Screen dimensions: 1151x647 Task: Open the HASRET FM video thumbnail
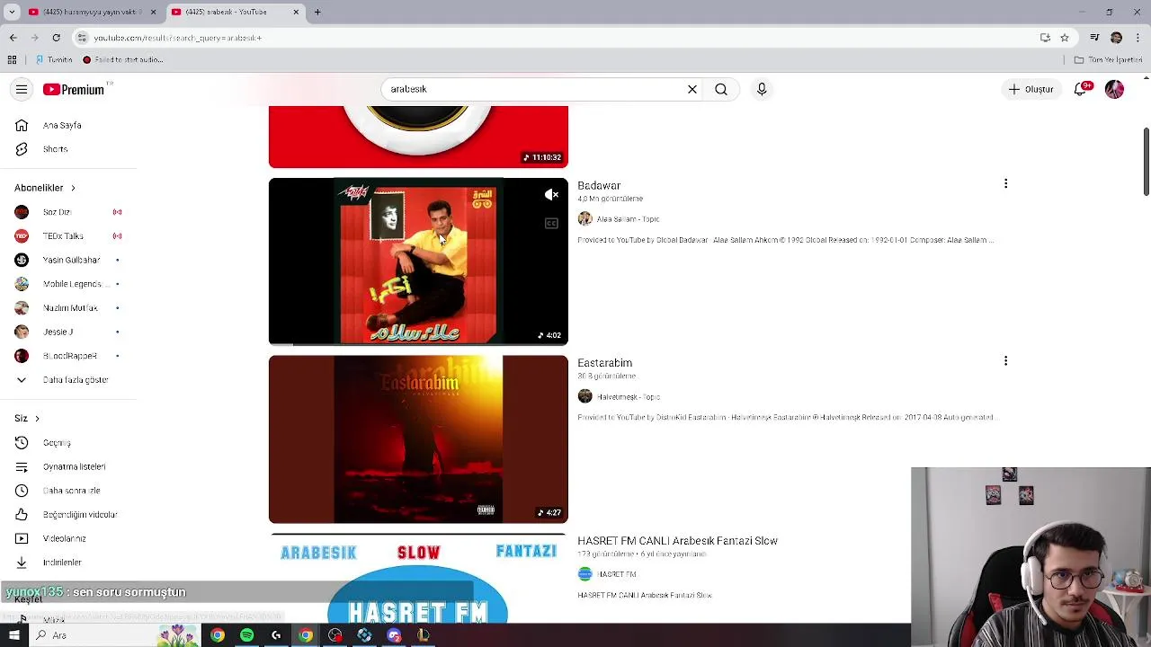[418, 578]
